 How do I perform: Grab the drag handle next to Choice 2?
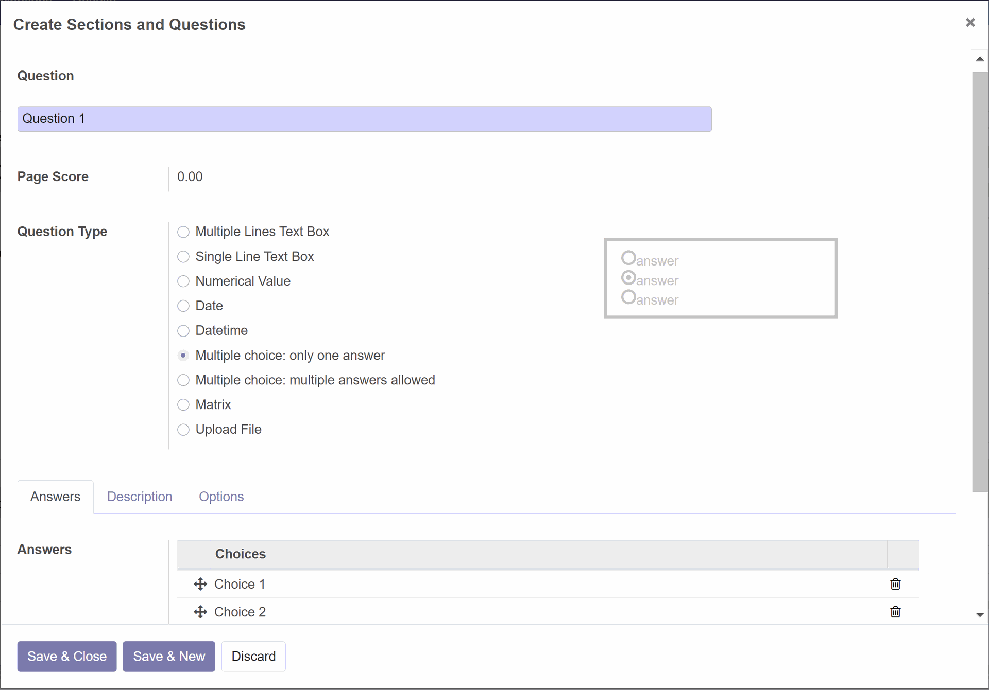pyautogui.click(x=200, y=612)
